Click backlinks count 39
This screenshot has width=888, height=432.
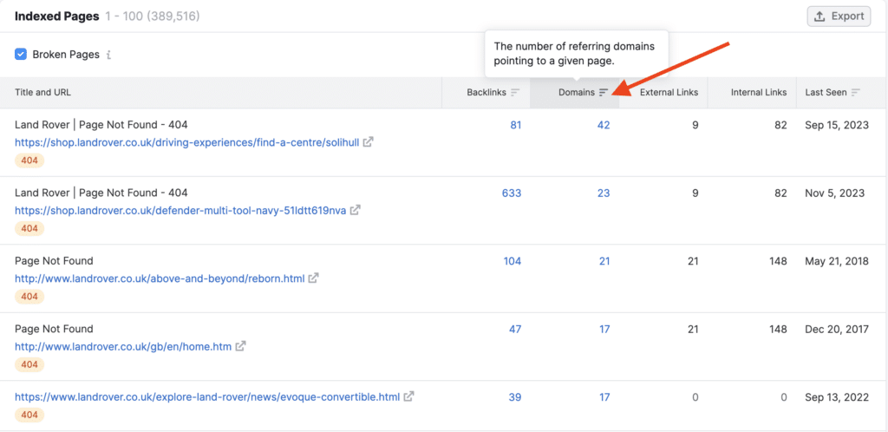point(515,397)
